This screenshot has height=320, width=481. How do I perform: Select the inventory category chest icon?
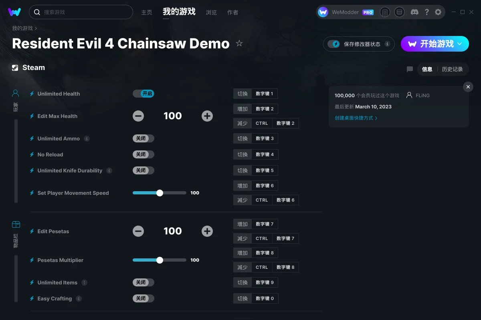click(16, 224)
